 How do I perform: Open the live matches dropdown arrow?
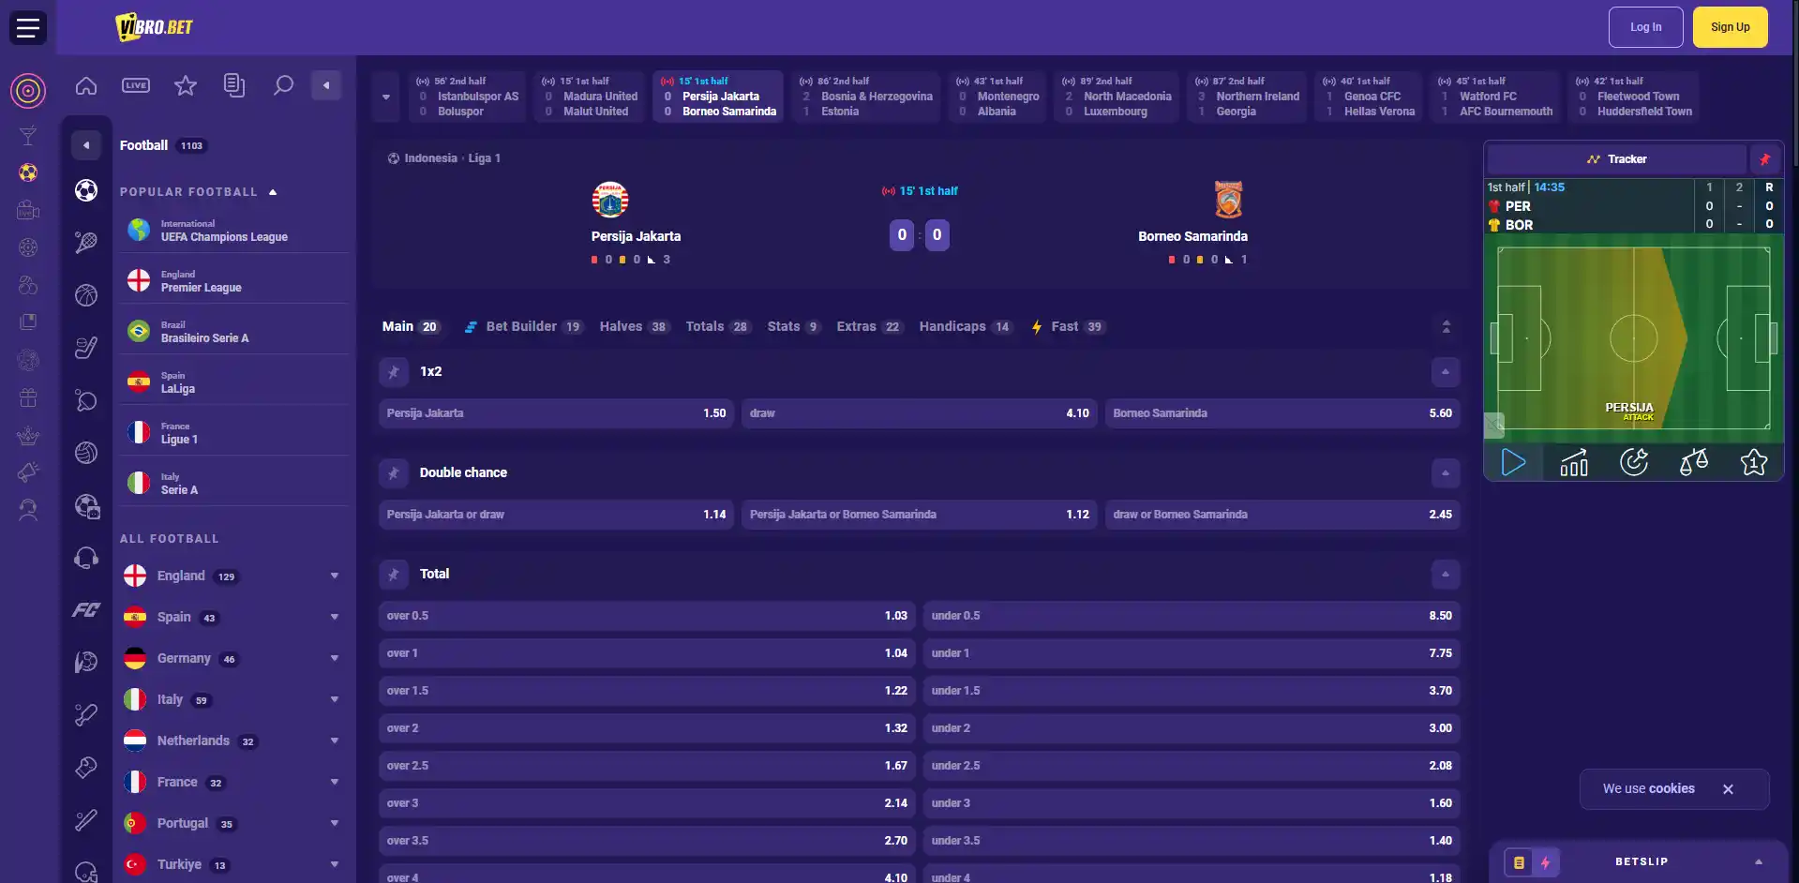coord(385,97)
